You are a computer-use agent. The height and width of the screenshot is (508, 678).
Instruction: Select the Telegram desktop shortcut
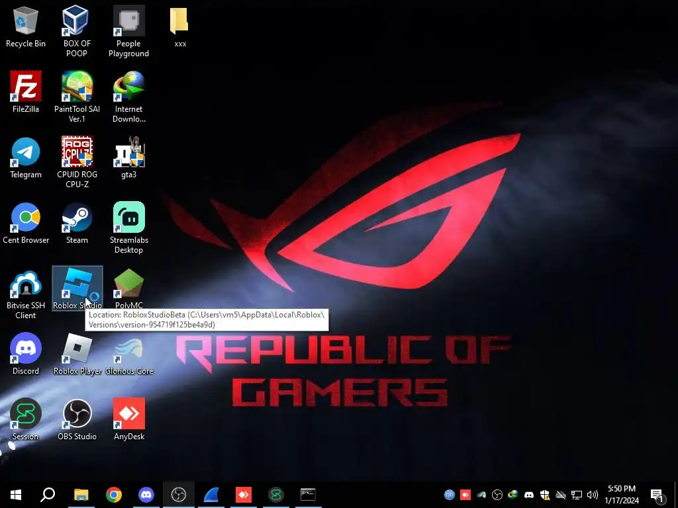click(26, 157)
